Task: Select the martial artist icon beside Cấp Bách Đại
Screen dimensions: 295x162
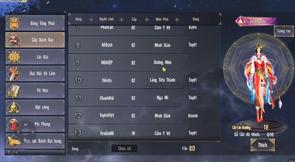Action: pos(14,40)
